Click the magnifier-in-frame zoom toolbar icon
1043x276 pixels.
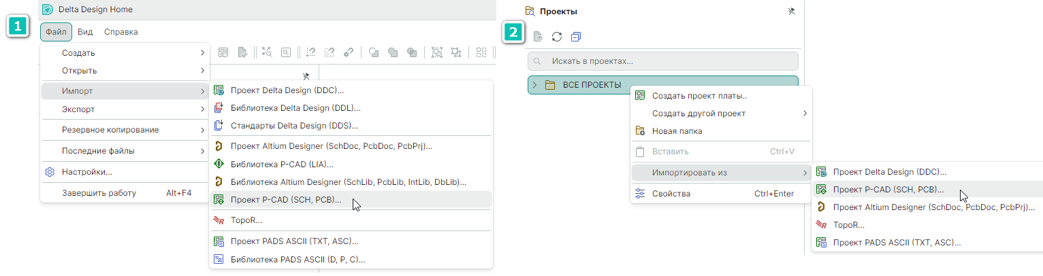click(x=286, y=52)
